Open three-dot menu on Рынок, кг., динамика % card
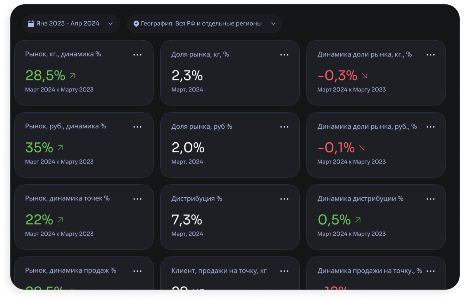The width and height of the screenshot is (464, 300). pyautogui.click(x=137, y=55)
